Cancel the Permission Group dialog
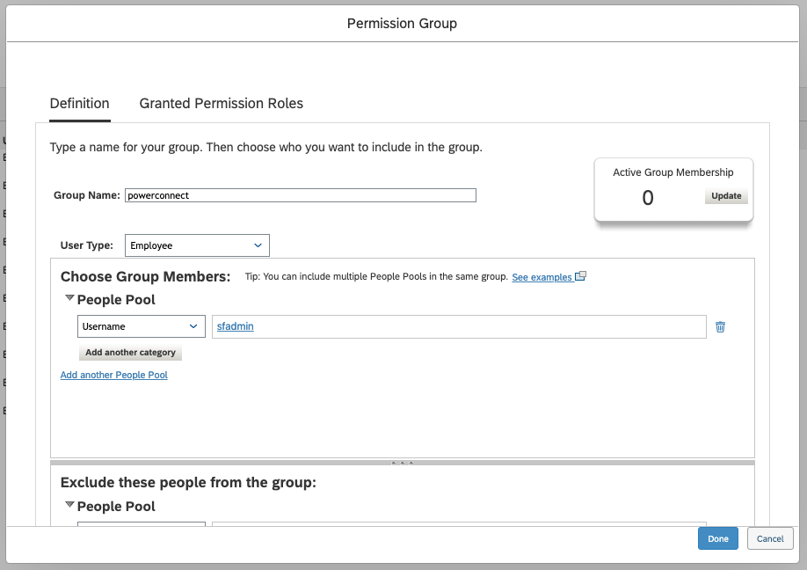The image size is (807, 570). 770,538
